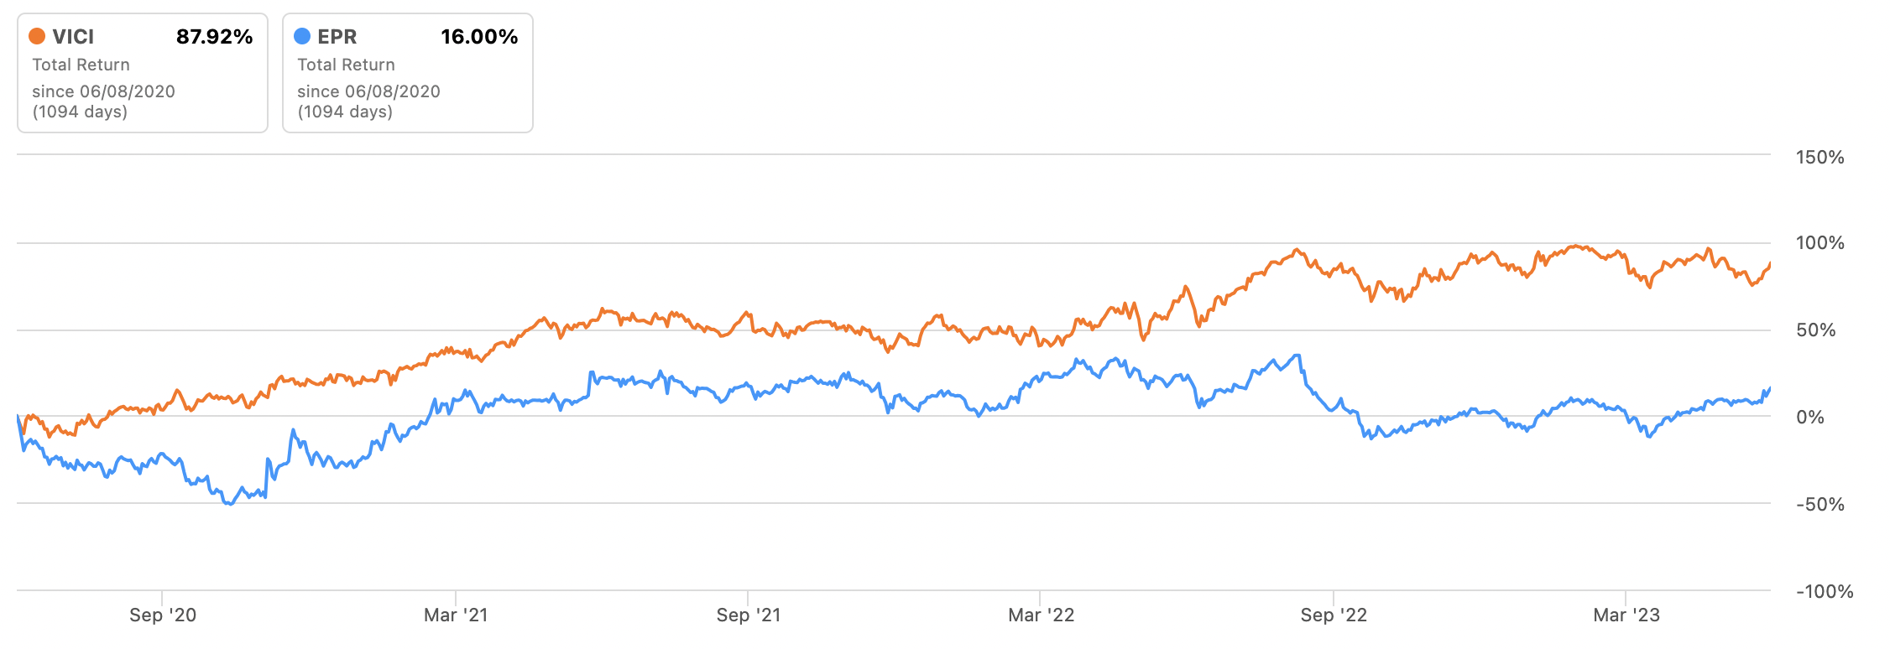
Task: Click the -50% y-axis label
Action: (1820, 505)
